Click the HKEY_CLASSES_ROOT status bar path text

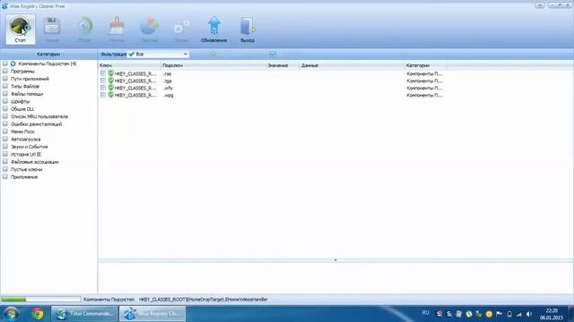point(204,300)
